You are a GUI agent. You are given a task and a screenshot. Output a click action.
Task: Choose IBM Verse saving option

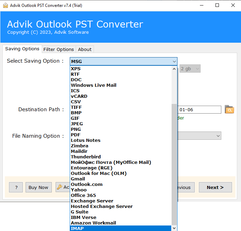[120, 218]
